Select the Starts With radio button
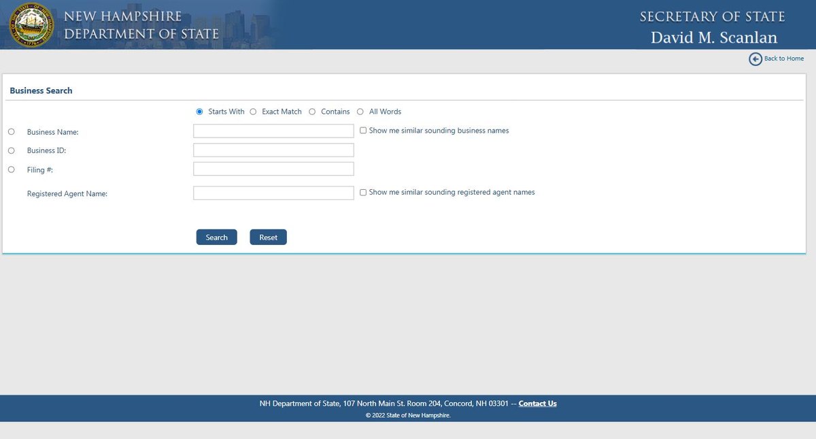Viewport: 816px width, 439px height. (199, 112)
